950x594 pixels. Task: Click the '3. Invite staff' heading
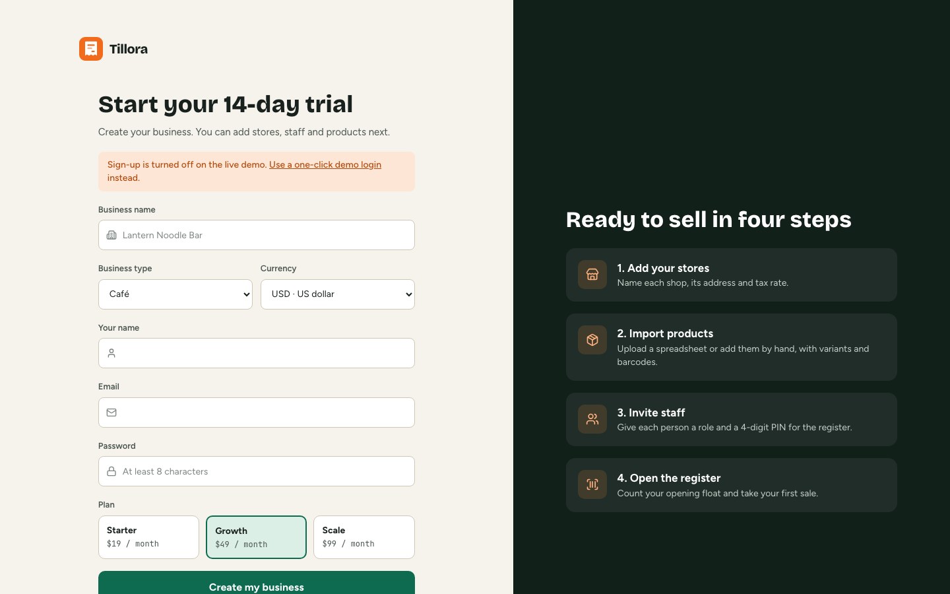click(651, 412)
